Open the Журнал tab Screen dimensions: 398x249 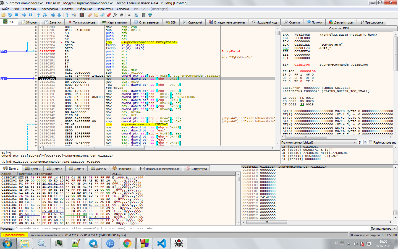(x=29, y=22)
